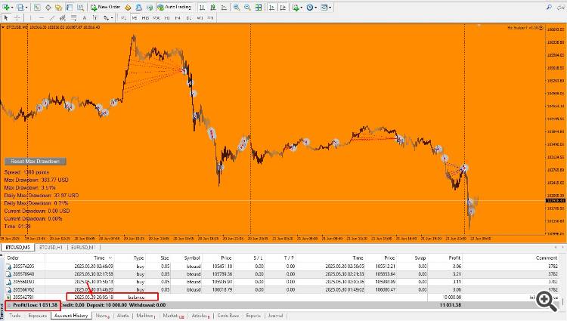This screenshot has width=567, height=321.
Task: Select order row 205574295
Action: [x=283, y=266]
